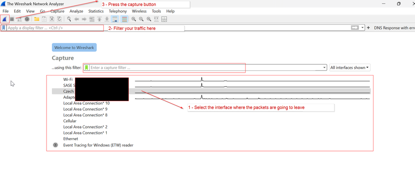Add a display filter button with plus
Viewport: 415px width, 170px height.
coord(368,27)
